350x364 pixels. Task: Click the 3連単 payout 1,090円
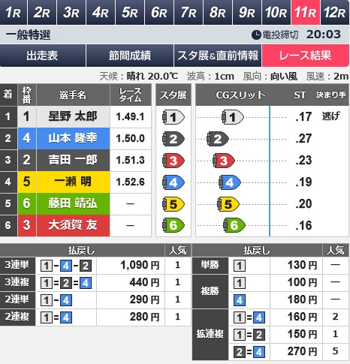click(x=140, y=265)
